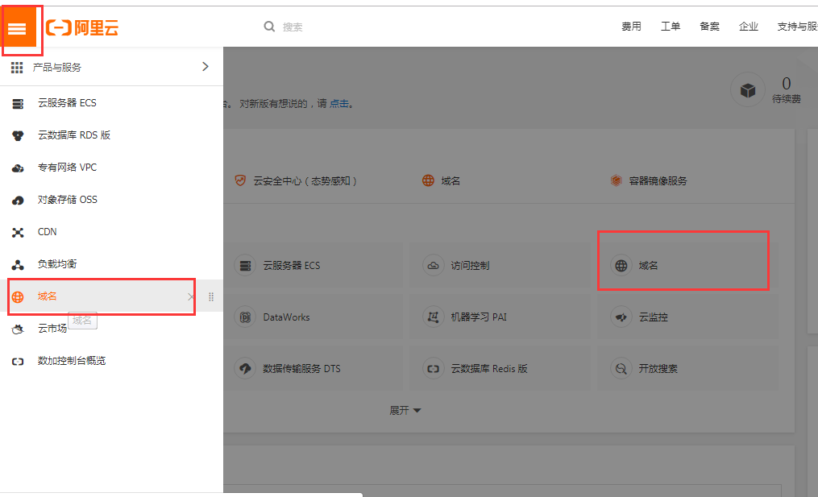The image size is (818, 497).
Task: Open 对象存储 OSS from the sidebar
Action: pos(69,199)
